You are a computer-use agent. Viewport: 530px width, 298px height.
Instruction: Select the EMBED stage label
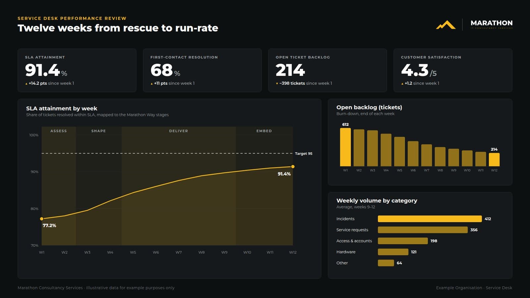264,131
